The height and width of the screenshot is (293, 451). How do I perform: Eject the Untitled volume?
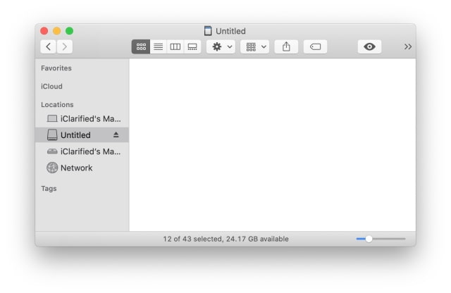116,135
